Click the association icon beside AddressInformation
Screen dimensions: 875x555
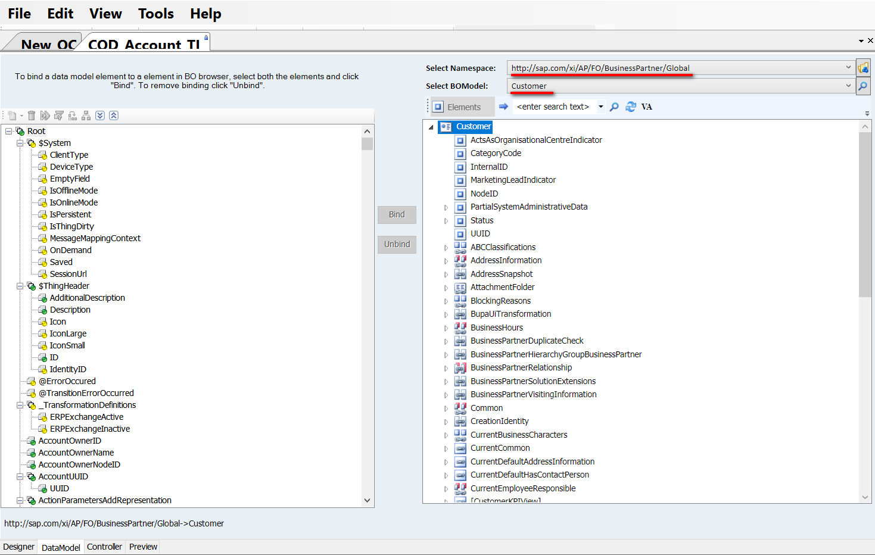coord(460,261)
